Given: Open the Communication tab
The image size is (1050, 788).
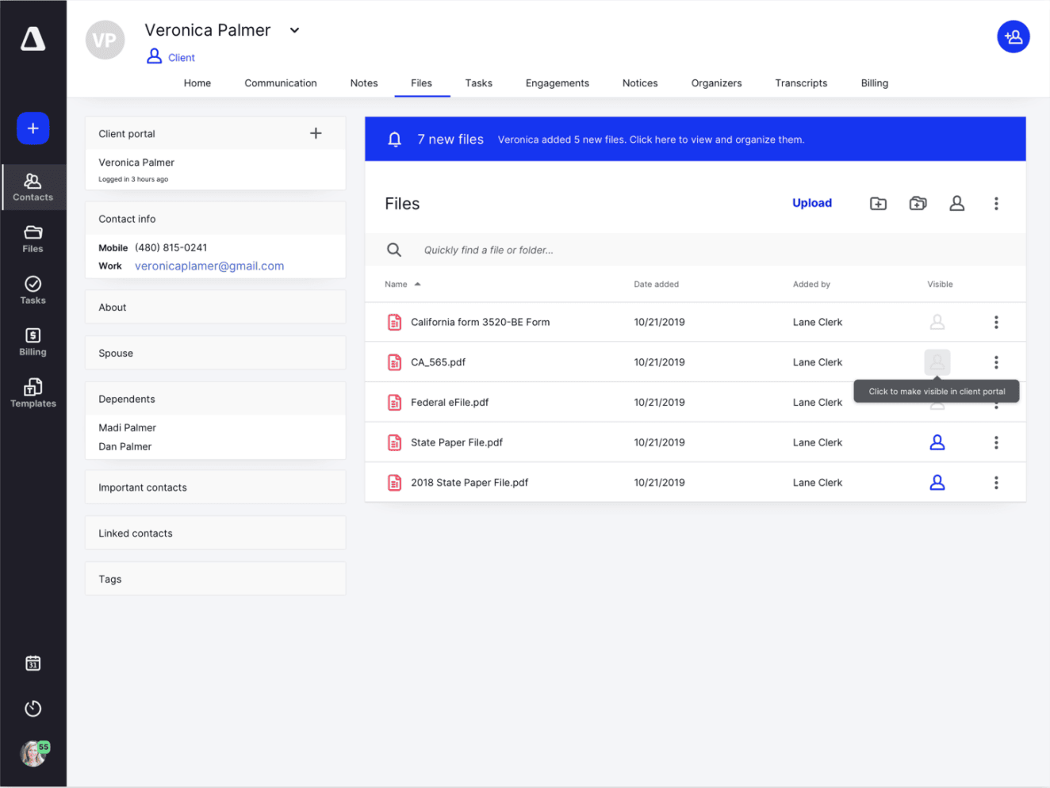Looking at the screenshot, I should click(281, 82).
